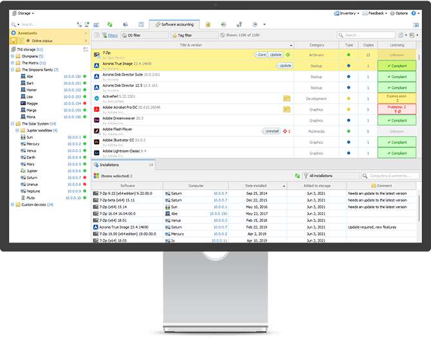This screenshot has height=341, width=431.
Task: Open the Storage dropdown menu
Action: (x=23, y=13)
